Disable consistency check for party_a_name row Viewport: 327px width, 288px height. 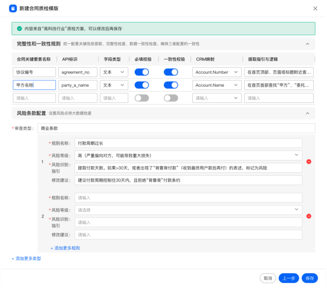tap(171, 85)
